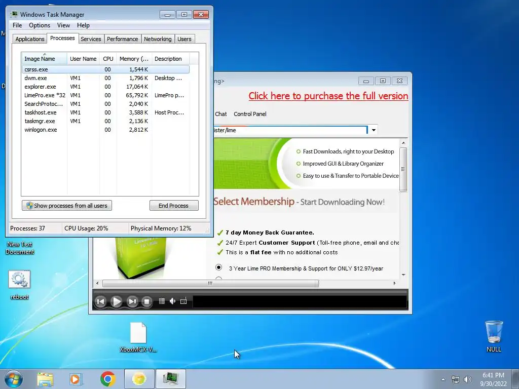The height and width of the screenshot is (389, 519).
Task: Select the explorer.exe process row
Action: coord(105,87)
